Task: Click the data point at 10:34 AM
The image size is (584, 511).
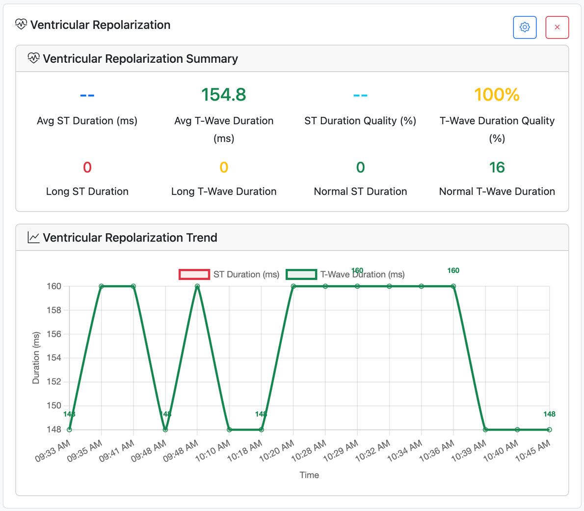Action: (x=421, y=286)
